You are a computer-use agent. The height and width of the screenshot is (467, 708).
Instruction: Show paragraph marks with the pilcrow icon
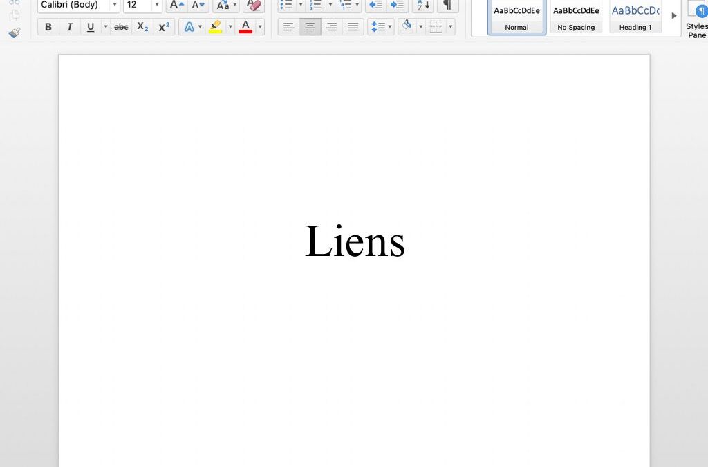pyautogui.click(x=447, y=5)
